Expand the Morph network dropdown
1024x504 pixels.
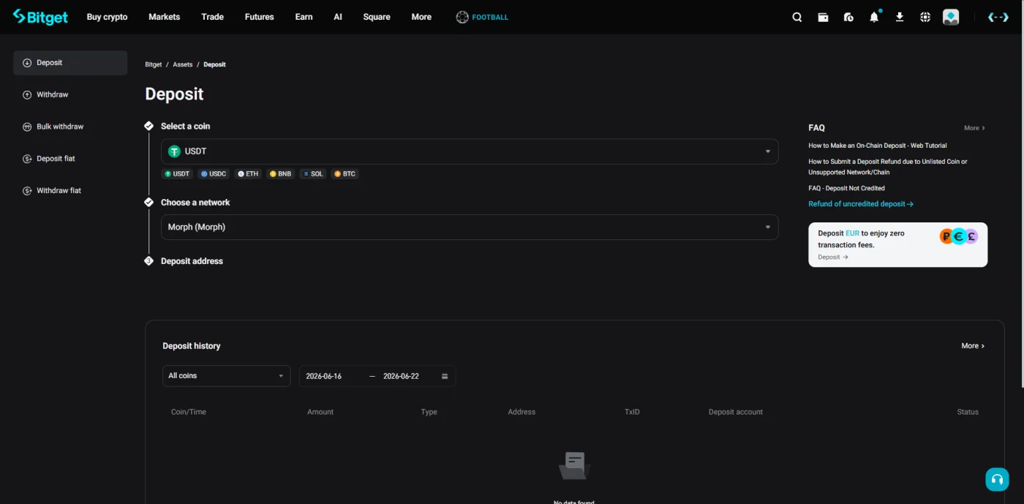(470, 227)
